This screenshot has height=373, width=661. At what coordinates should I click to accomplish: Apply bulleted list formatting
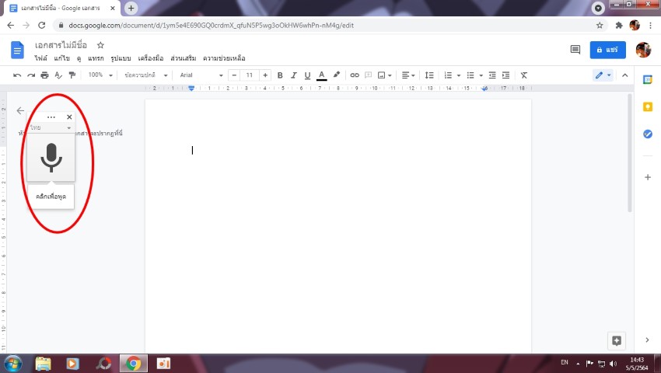(x=470, y=75)
